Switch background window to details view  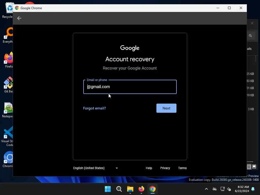click(x=249, y=167)
